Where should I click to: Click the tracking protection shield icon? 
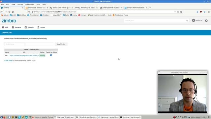(x=29, y=12)
